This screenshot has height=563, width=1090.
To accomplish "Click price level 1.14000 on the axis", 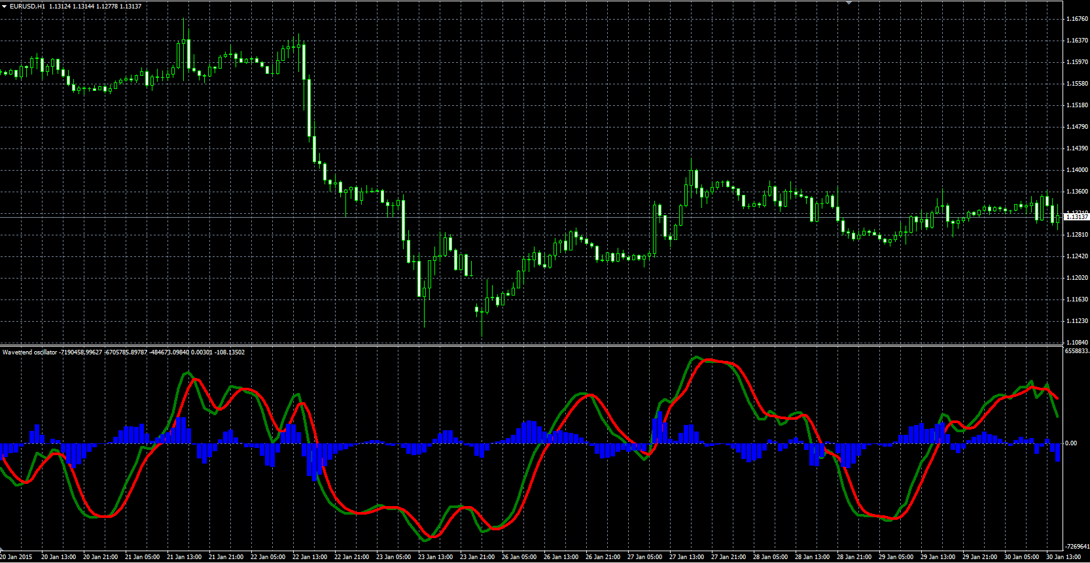I will coord(1077,170).
